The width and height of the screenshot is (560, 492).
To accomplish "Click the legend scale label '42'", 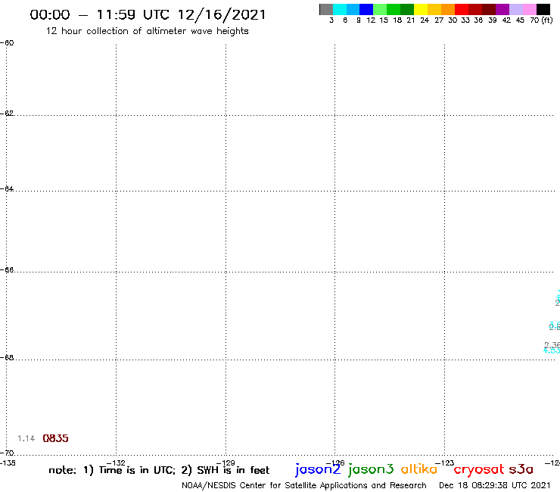I will point(506,20).
